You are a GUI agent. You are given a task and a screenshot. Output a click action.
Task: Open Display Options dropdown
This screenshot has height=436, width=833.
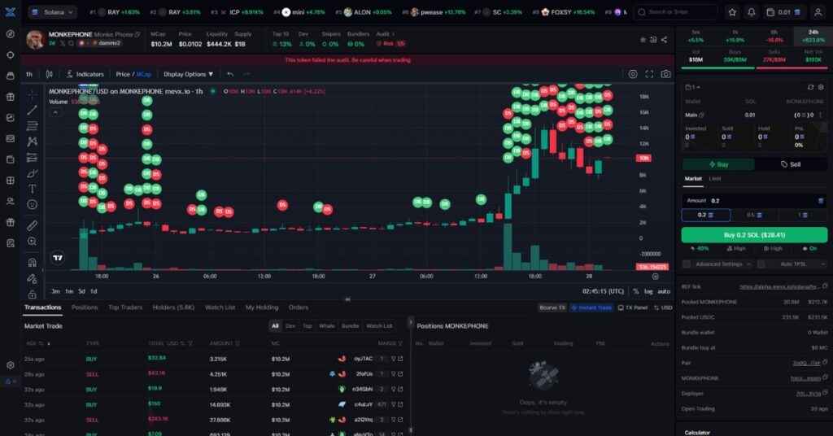pyautogui.click(x=188, y=74)
